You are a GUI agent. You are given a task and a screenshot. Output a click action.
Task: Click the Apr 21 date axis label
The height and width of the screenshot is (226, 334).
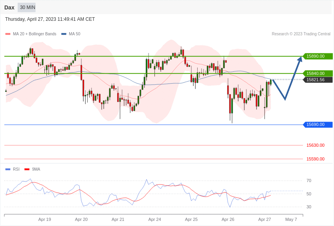point(118,219)
